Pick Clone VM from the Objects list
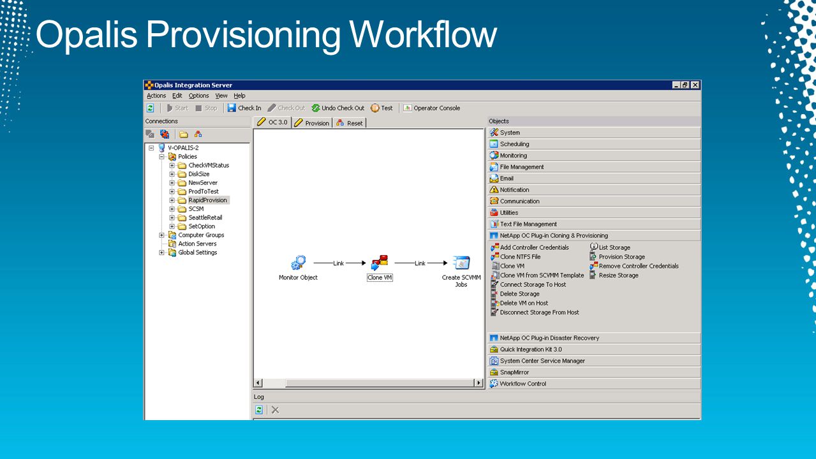 (x=507, y=266)
